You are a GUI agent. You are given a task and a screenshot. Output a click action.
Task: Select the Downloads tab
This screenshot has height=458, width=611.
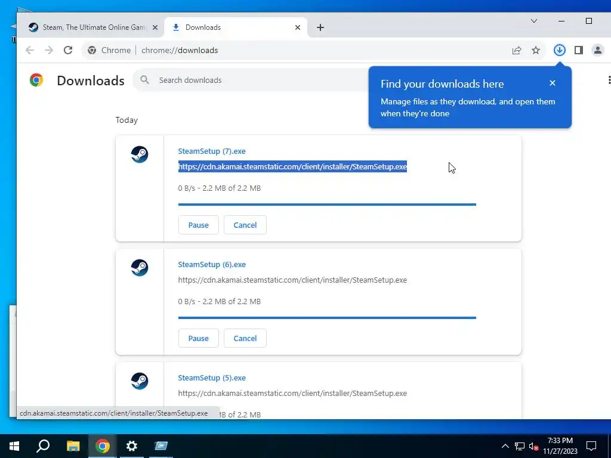click(235, 27)
